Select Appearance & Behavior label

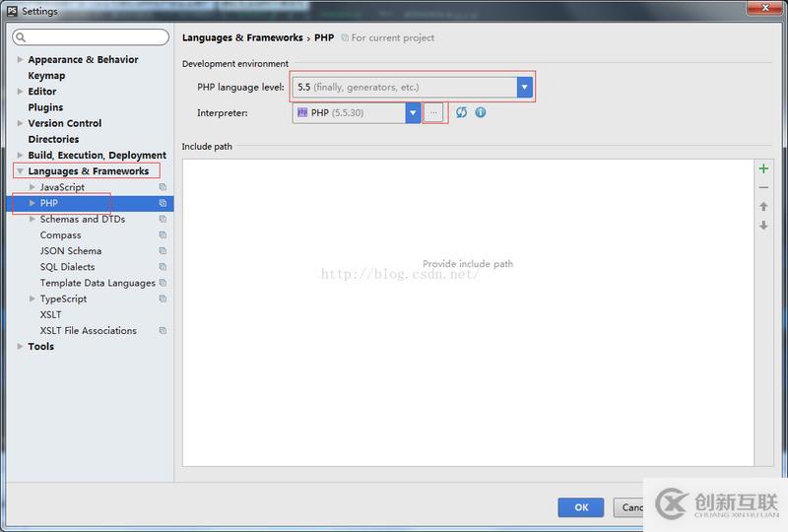point(83,59)
